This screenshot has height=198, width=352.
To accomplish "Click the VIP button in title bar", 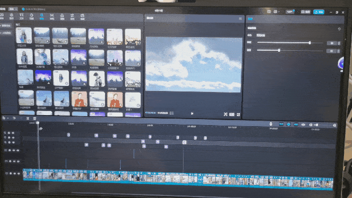I will (290, 12).
